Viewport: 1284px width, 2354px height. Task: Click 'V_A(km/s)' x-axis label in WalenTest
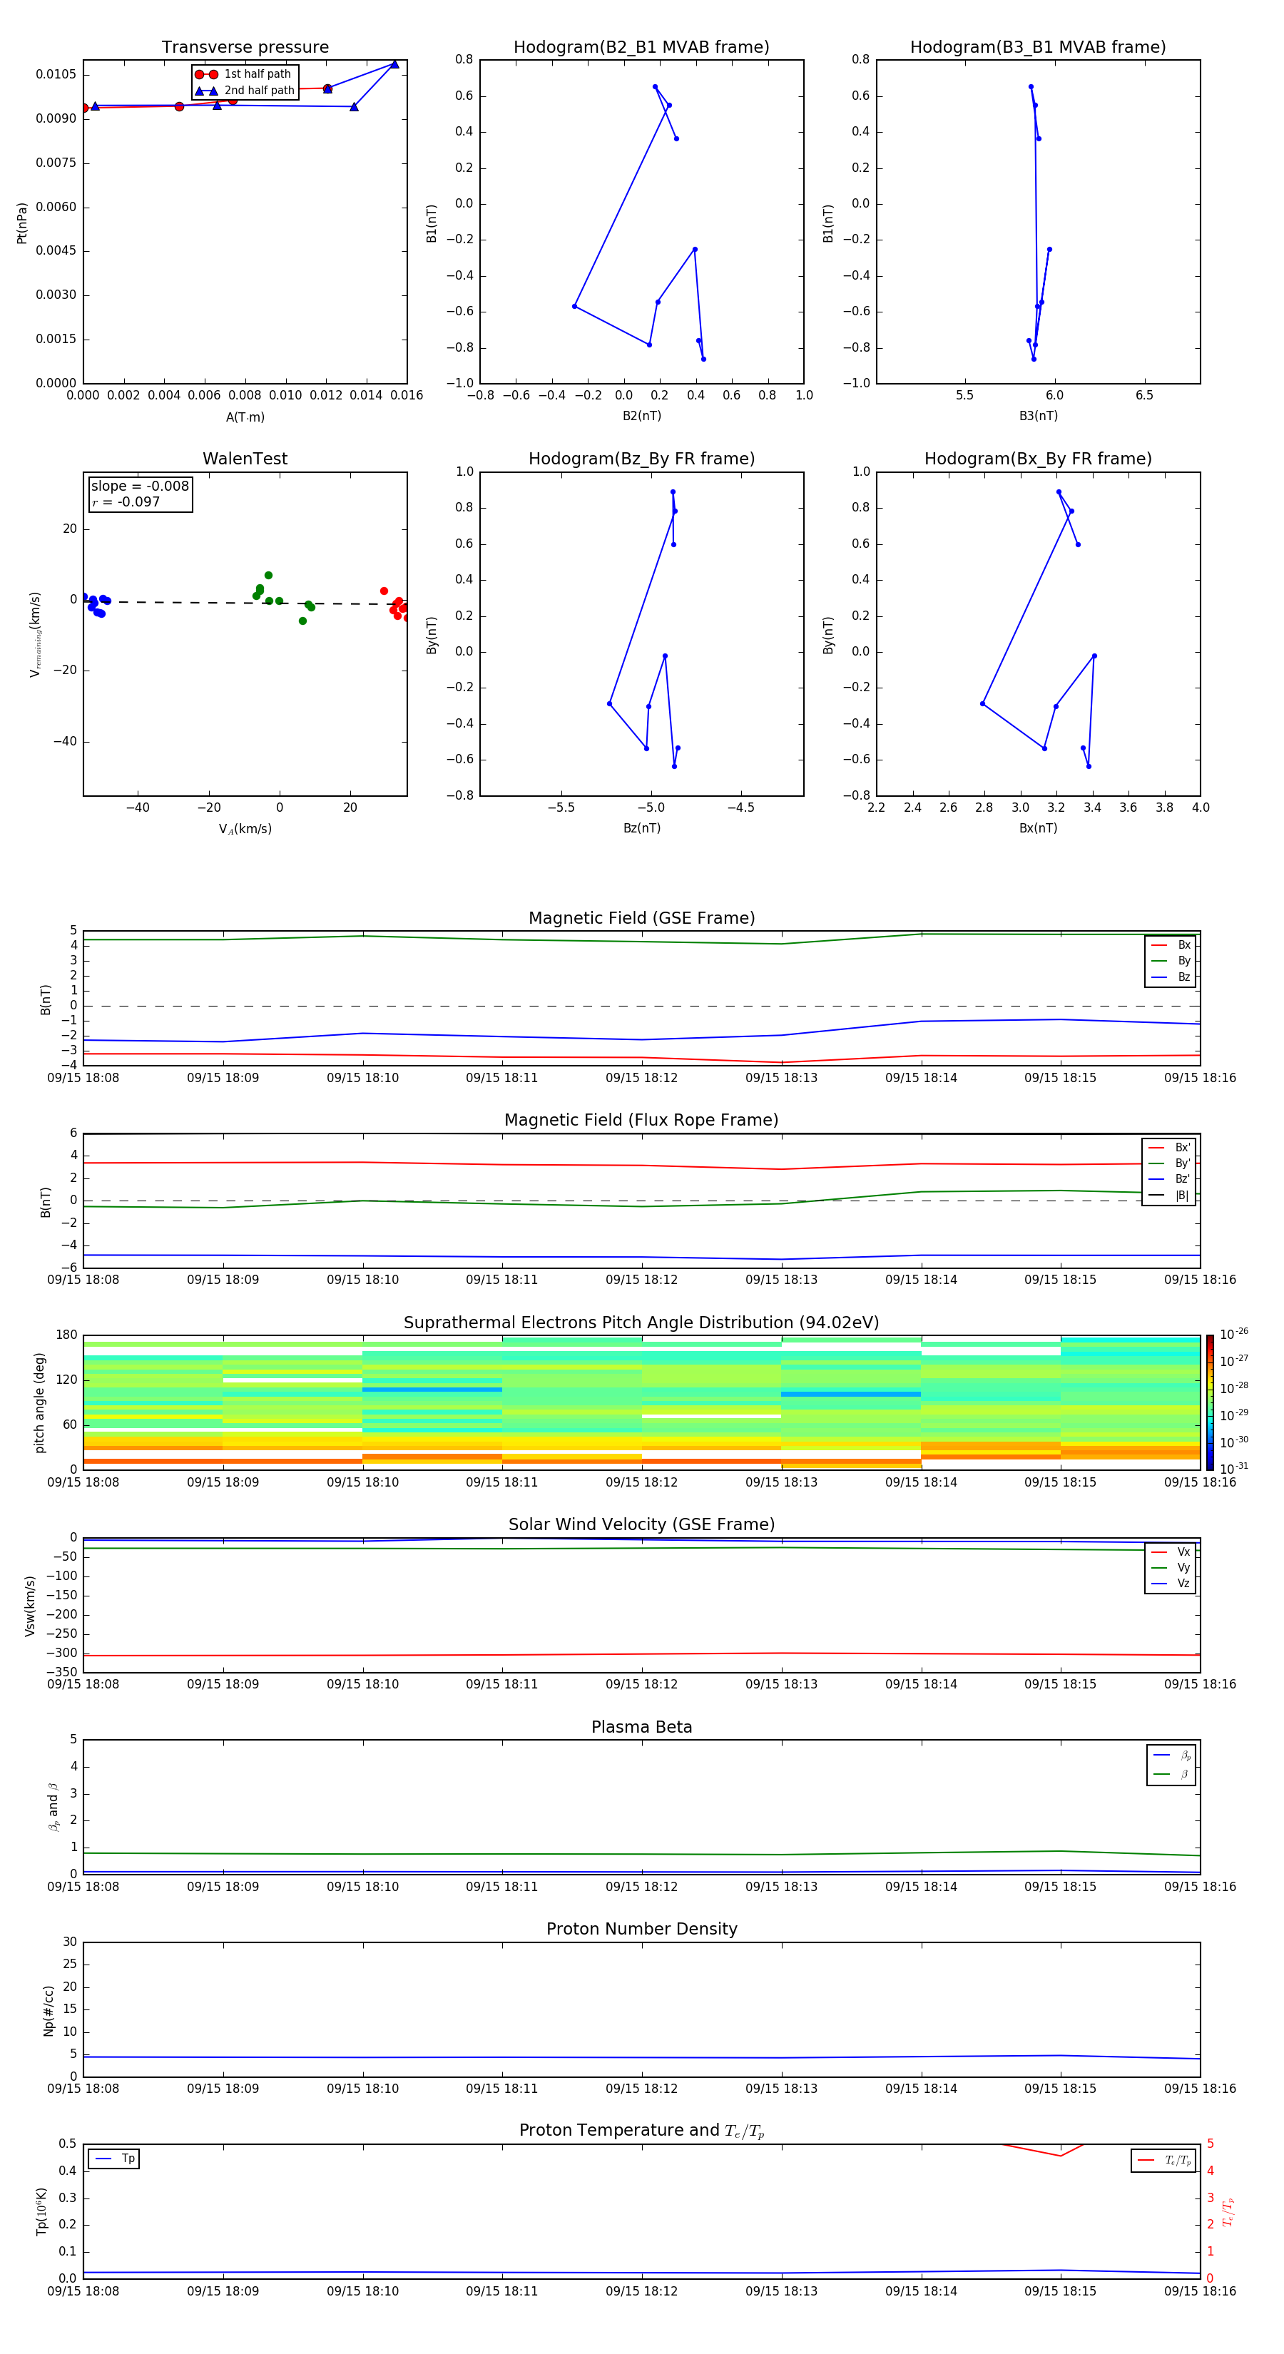pyautogui.click(x=245, y=829)
